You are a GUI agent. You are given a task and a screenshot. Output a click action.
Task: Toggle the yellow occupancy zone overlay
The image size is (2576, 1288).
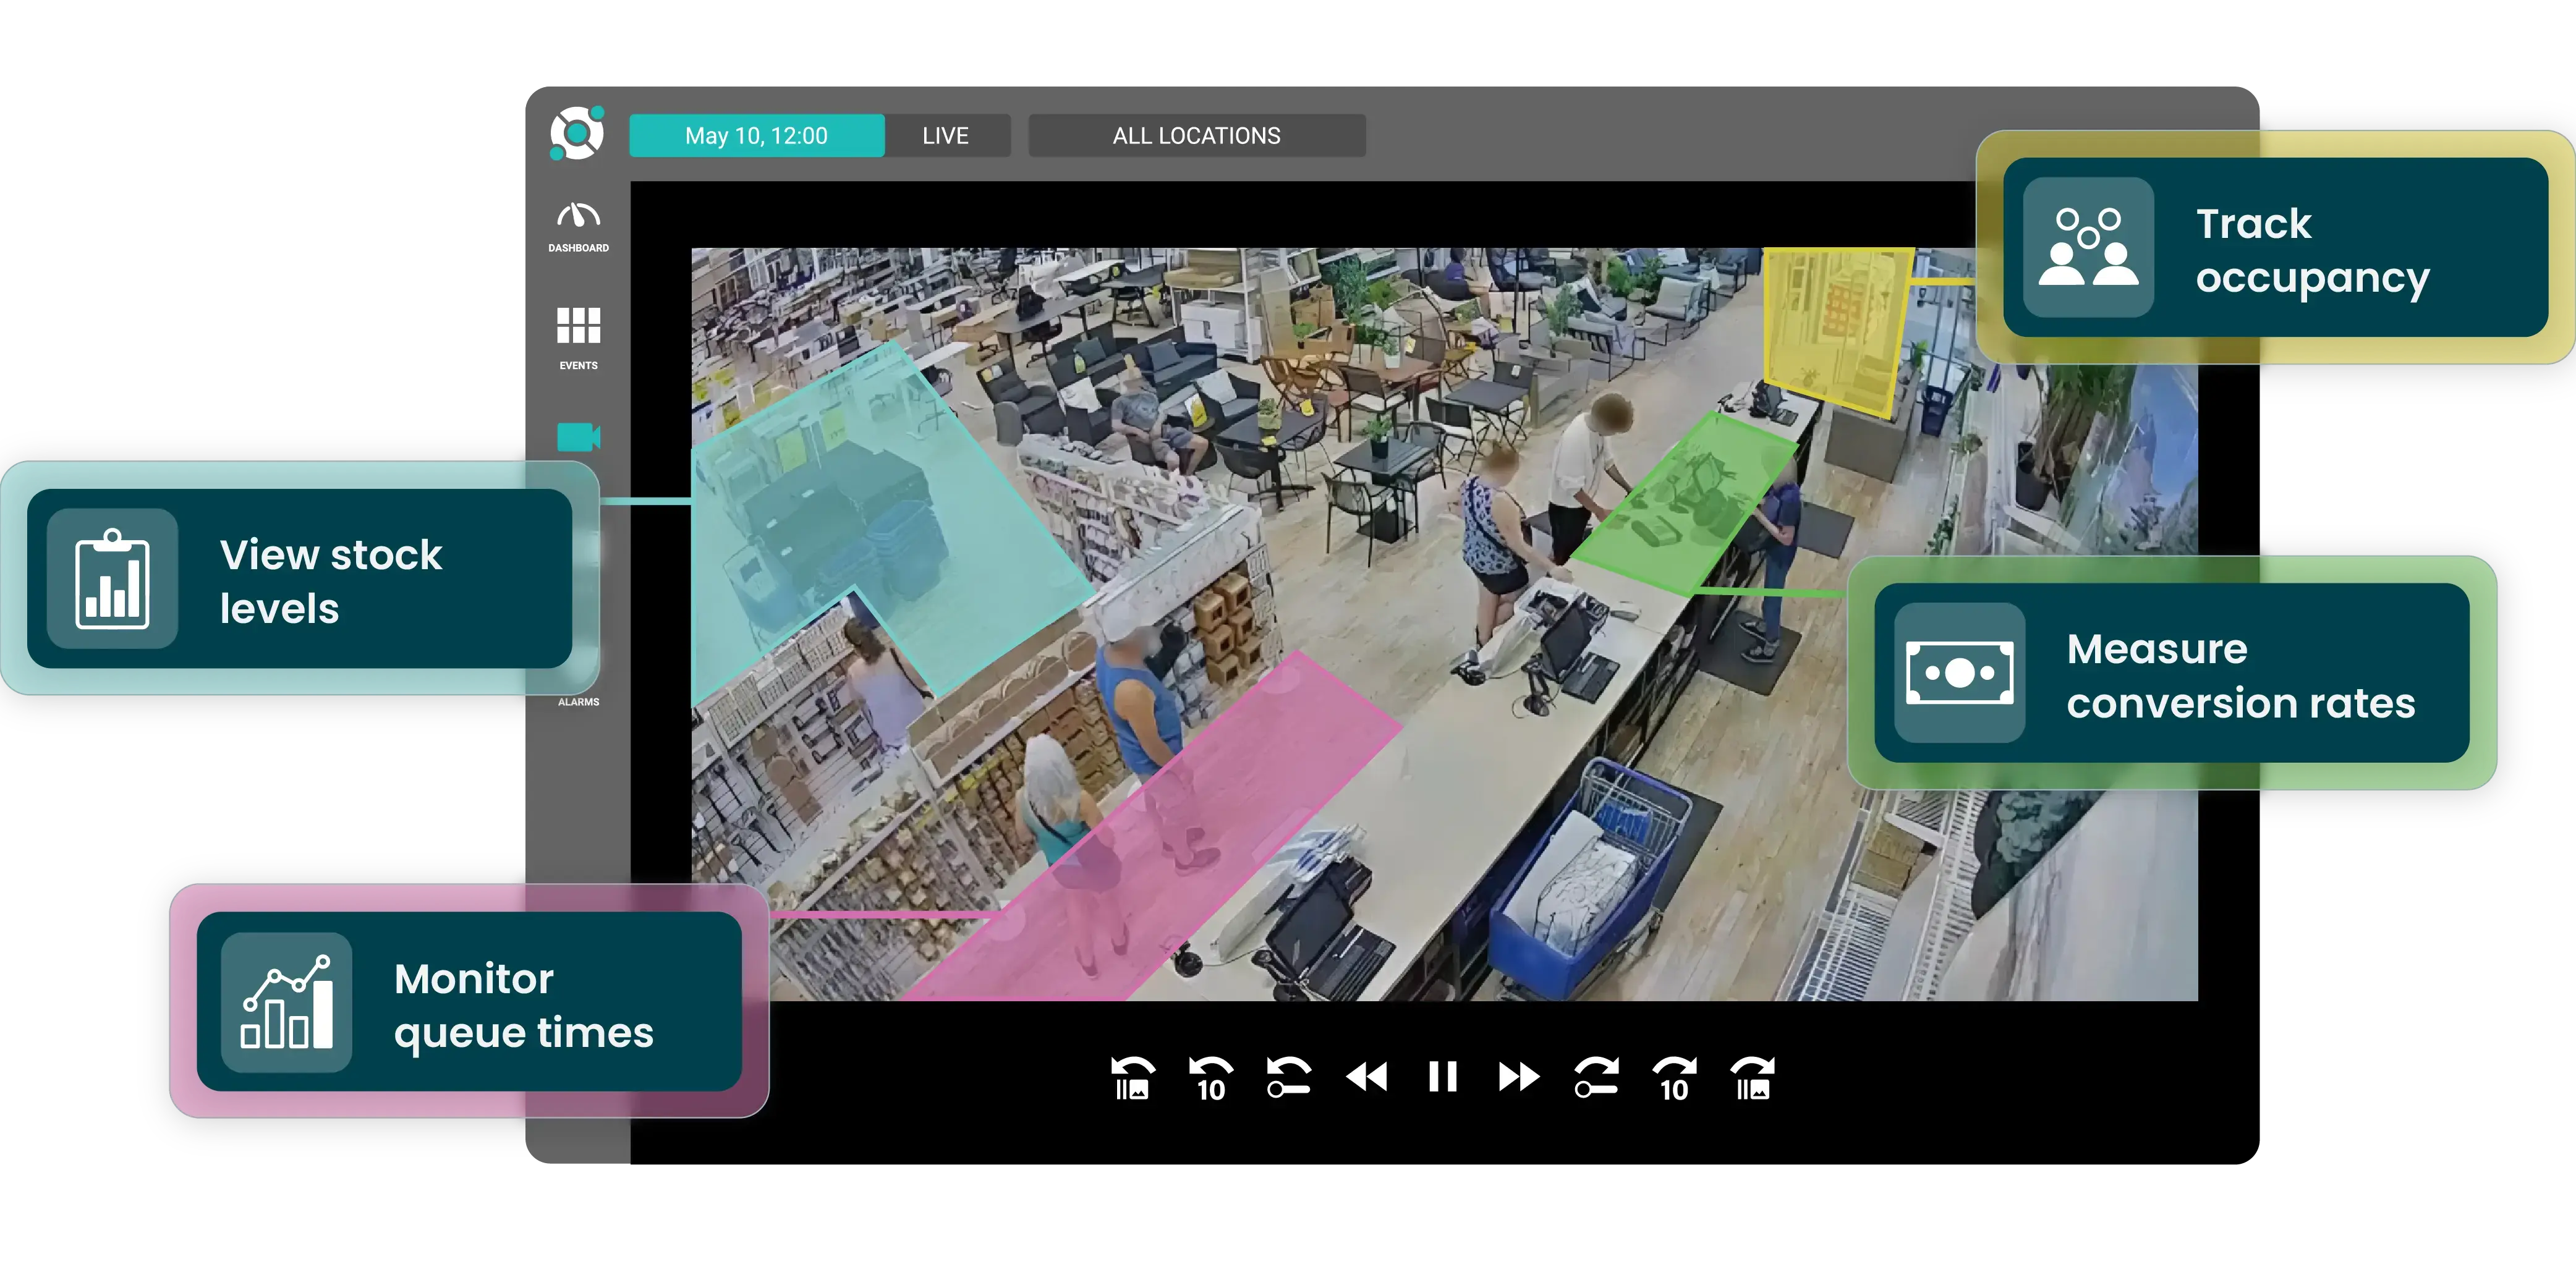point(1840,330)
